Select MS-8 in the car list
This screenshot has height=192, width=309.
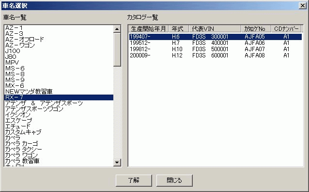(59, 74)
